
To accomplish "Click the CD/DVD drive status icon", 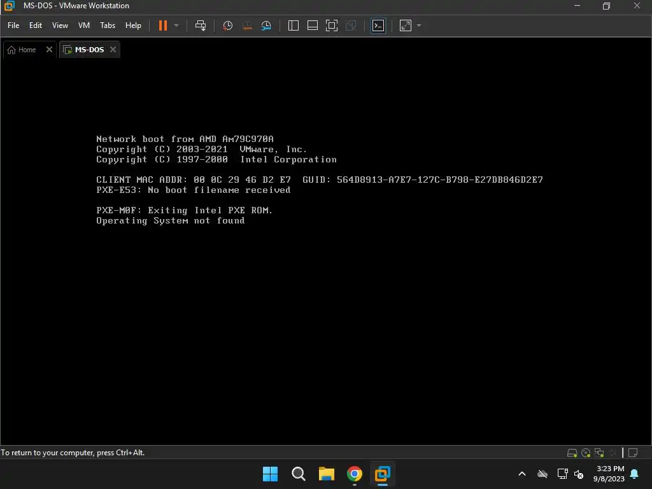I will (586, 453).
